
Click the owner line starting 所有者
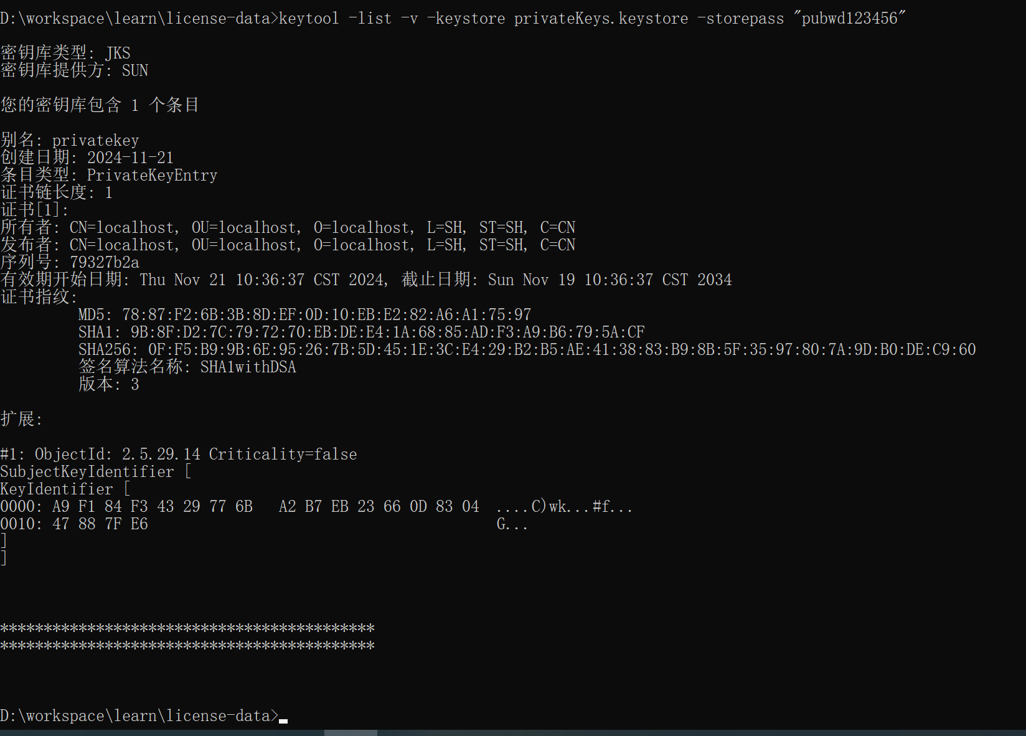[x=288, y=227]
